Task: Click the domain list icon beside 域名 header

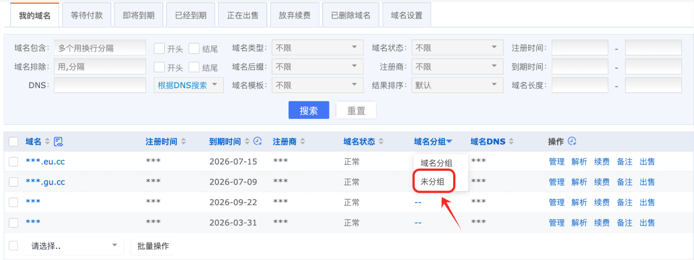Action: (59, 142)
